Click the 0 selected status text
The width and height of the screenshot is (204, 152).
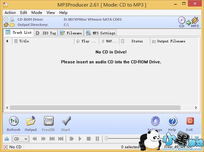(130, 147)
